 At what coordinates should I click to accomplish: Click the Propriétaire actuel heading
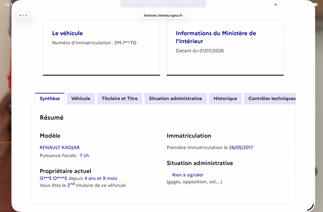coord(65,171)
